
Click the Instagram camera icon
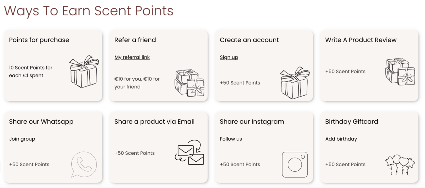pos(295,164)
